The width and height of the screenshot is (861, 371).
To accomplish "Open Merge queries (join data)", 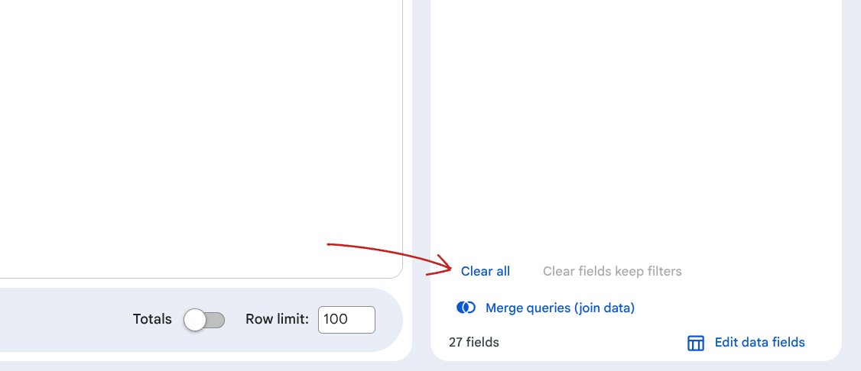I will 560,308.
